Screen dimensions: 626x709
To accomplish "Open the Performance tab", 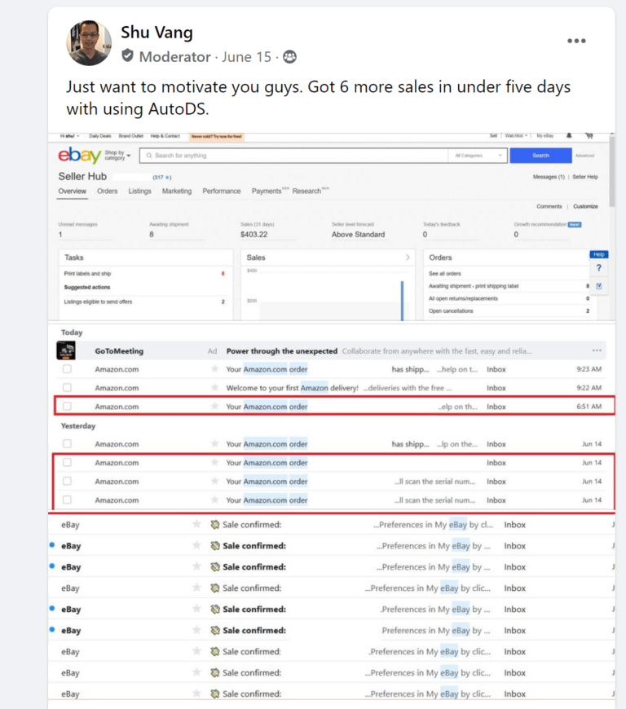I will click(x=222, y=192).
